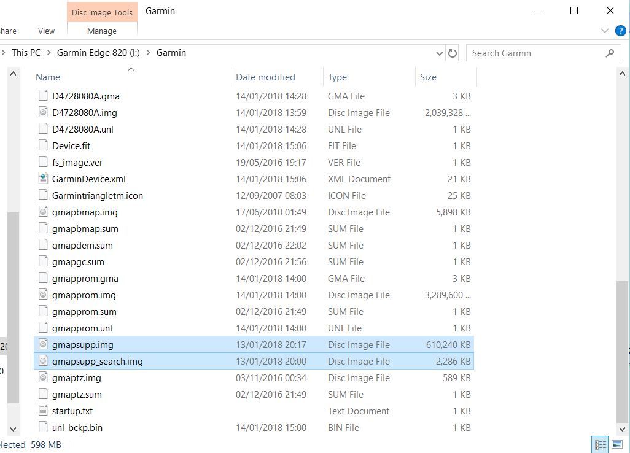The image size is (630, 453).
Task: Open the Disc Image Tools tab
Action: point(102,12)
